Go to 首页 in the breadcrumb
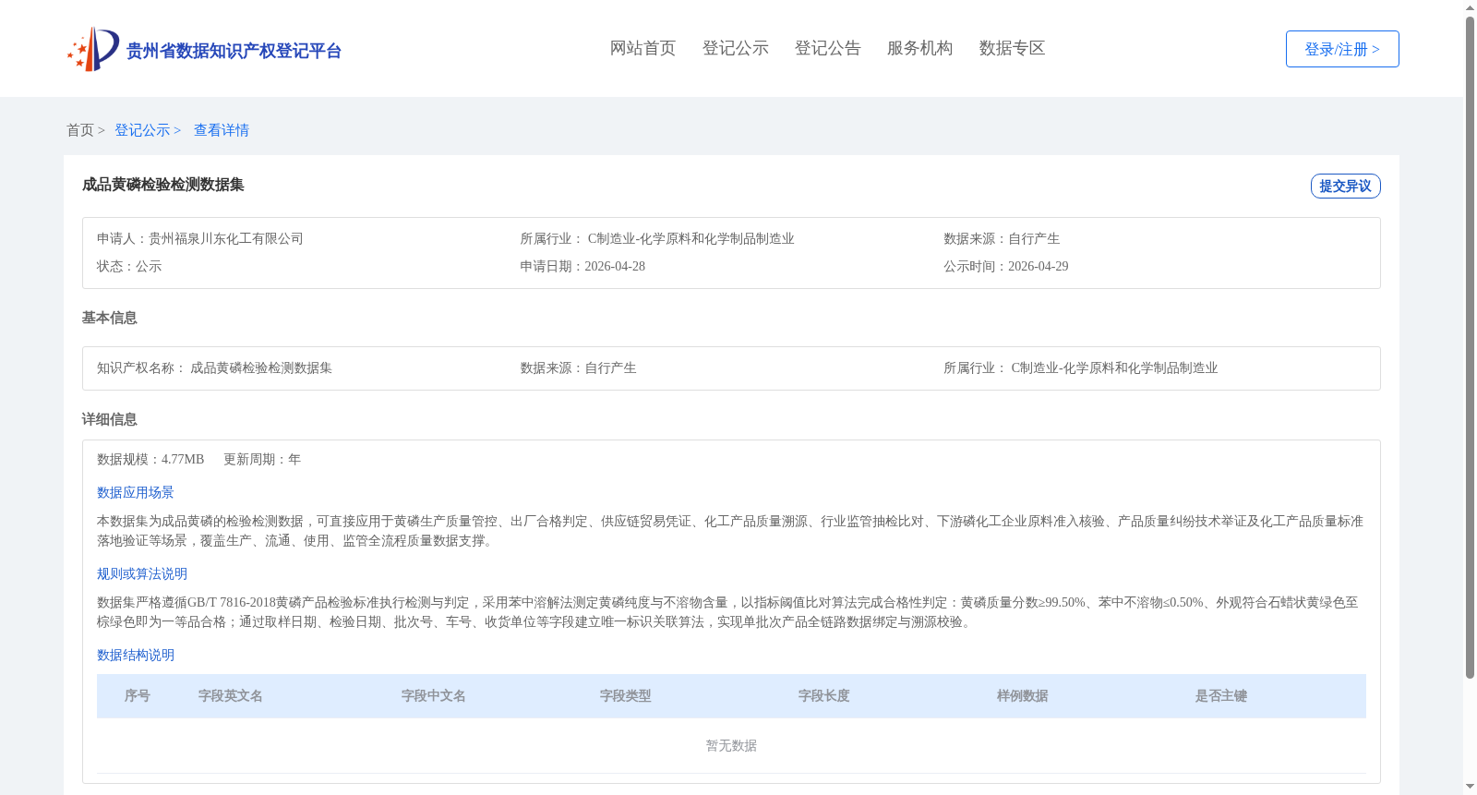 (80, 130)
